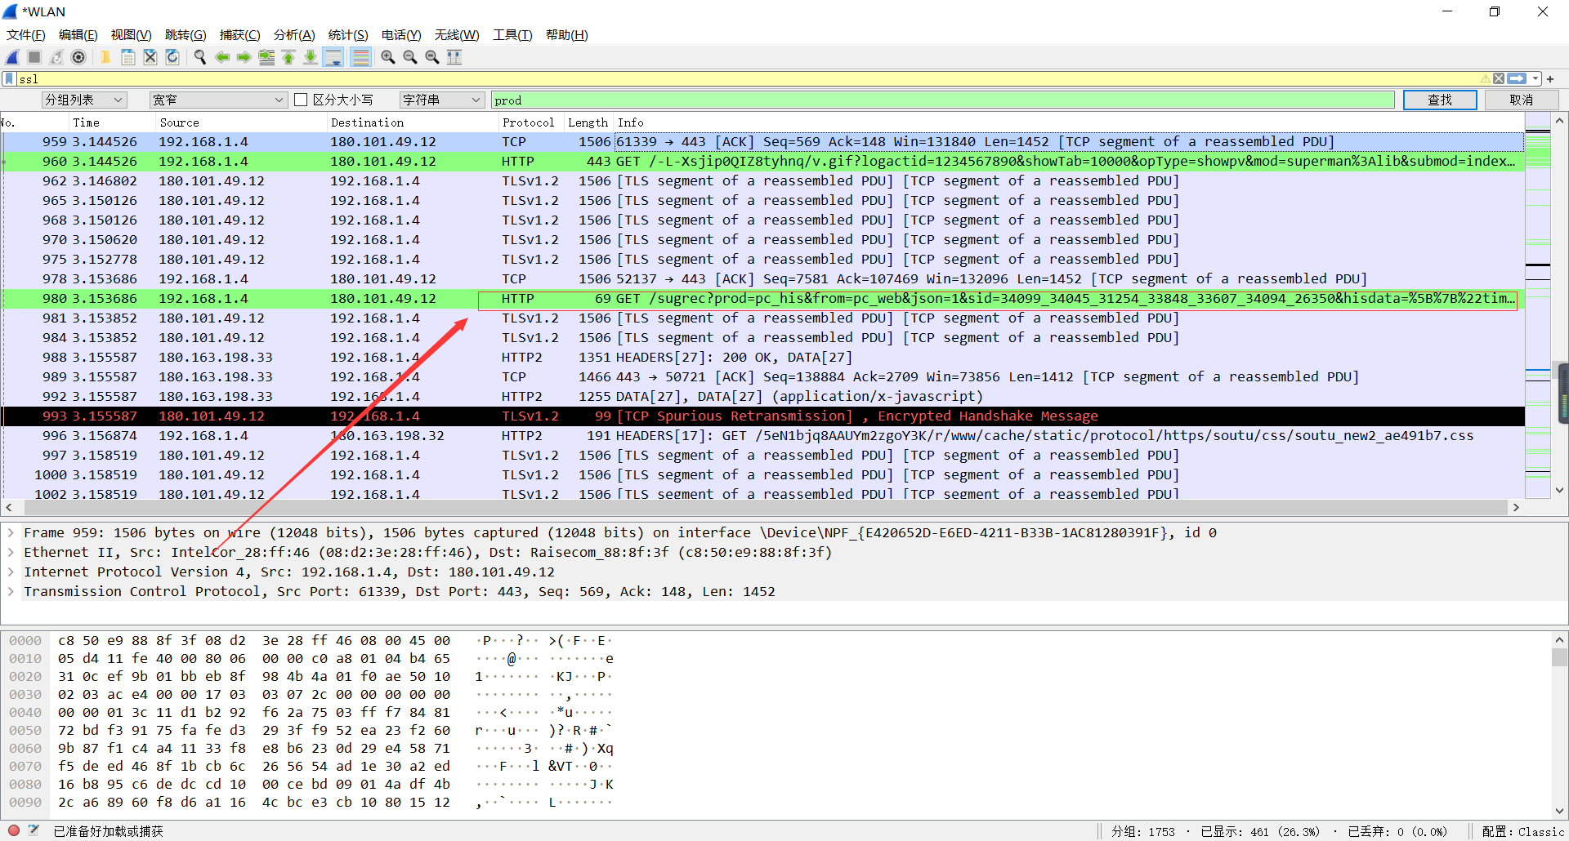Jump to the last packet
Image resolution: width=1569 pixels, height=841 pixels.
click(x=311, y=57)
